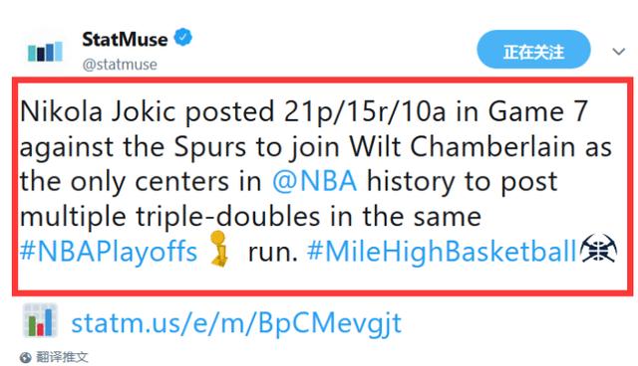Open the @NBA mention link
Image resolution: width=638 pixels, height=366 pixels.
click(x=315, y=181)
